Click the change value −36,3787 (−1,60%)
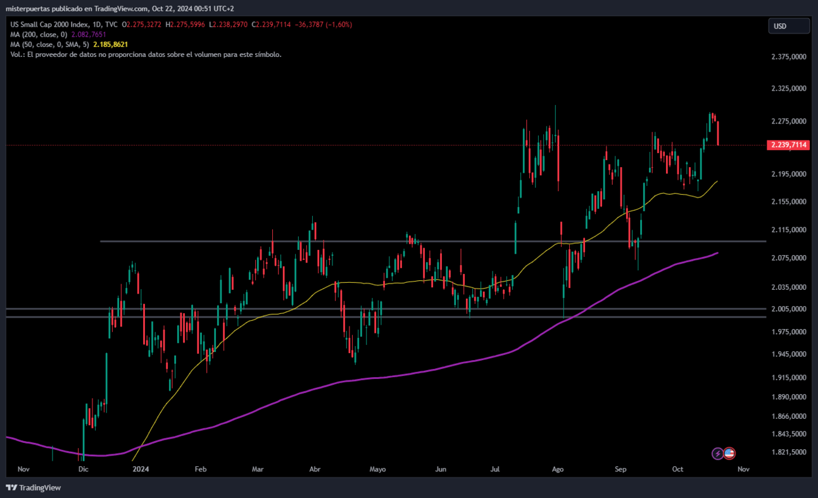This screenshot has height=498, width=818. 323,25
